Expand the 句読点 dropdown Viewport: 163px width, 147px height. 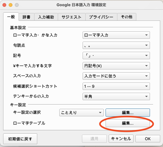[x=116, y=45]
